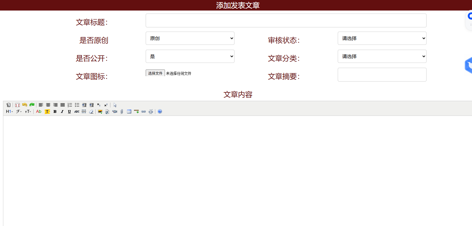Open the blue help question icon
This screenshot has width=472, height=226.
[x=160, y=112]
